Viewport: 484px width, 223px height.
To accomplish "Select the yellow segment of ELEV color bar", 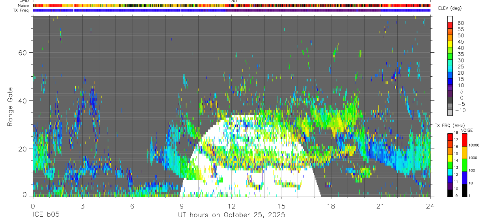I will (450, 44).
